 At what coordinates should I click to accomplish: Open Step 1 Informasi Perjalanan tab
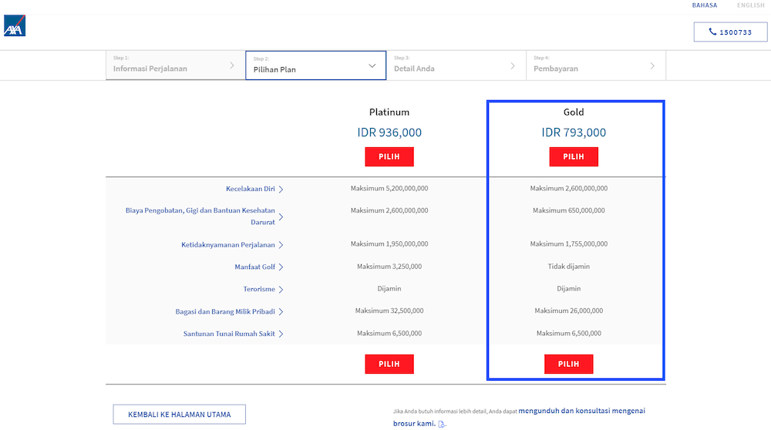(x=175, y=66)
